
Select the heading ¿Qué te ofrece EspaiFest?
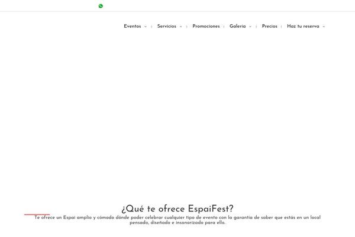pyautogui.click(x=177, y=209)
